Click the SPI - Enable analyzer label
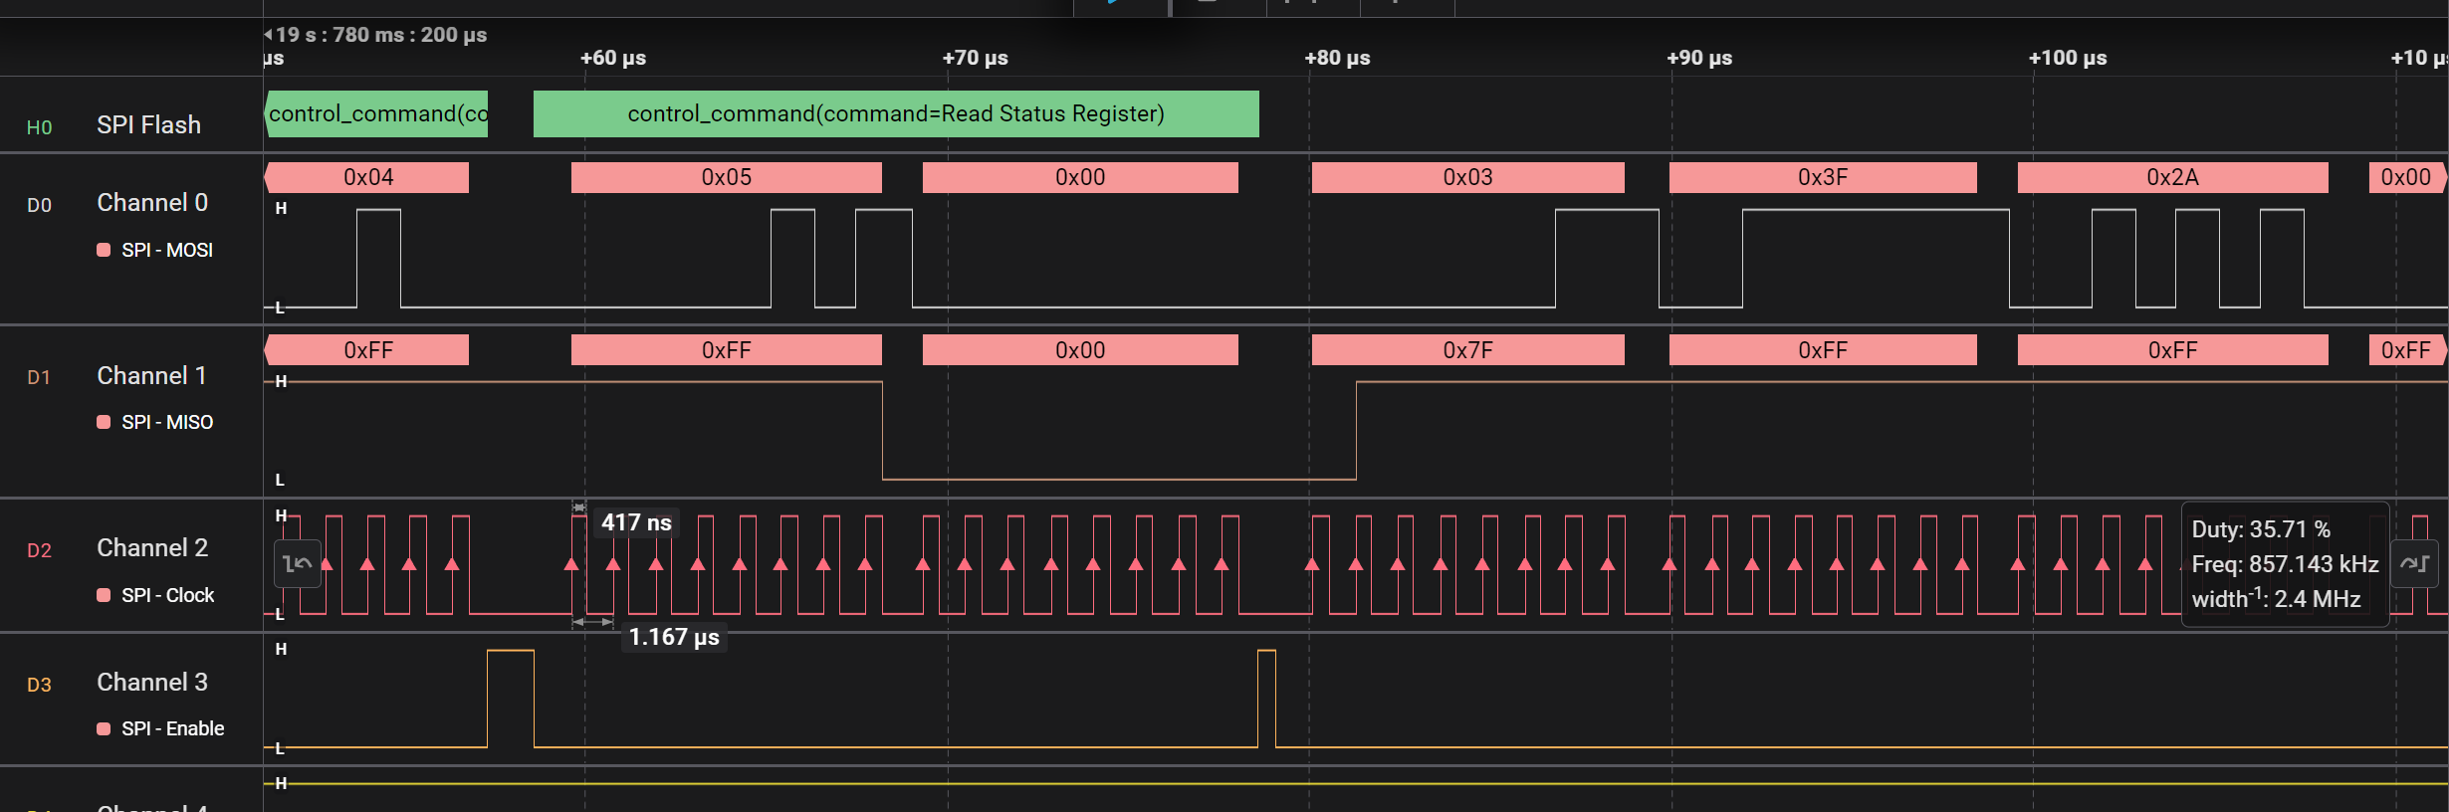2449x812 pixels. click(173, 728)
